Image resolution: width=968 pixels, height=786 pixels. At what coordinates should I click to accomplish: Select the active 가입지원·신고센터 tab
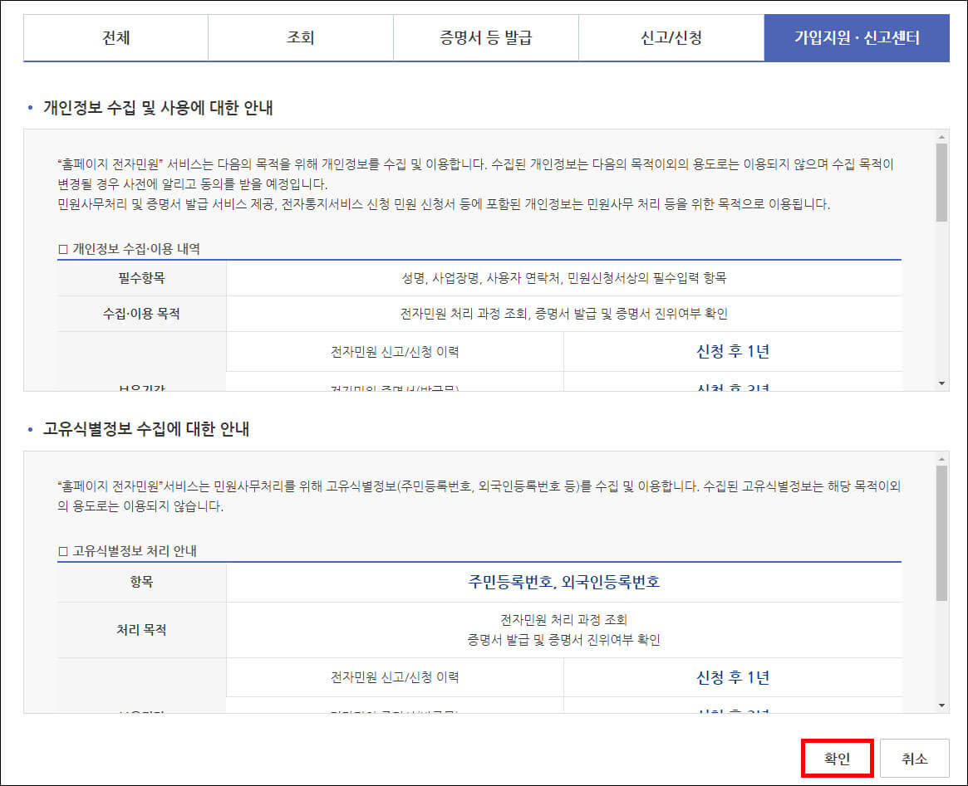click(857, 37)
